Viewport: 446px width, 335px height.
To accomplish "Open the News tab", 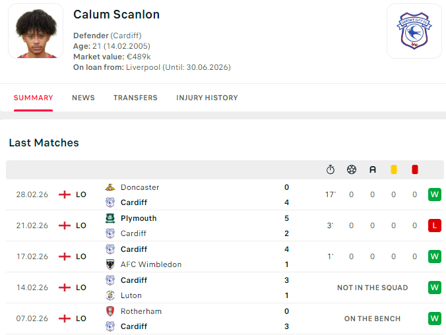I will coord(83,98).
